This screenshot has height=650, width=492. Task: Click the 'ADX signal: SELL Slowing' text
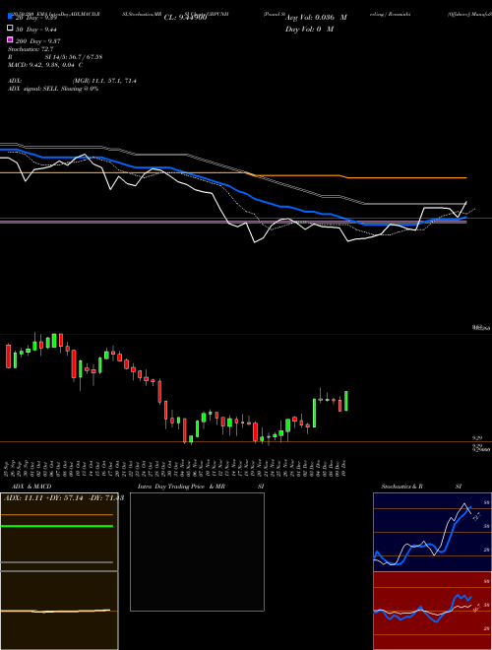tap(44, 89)
